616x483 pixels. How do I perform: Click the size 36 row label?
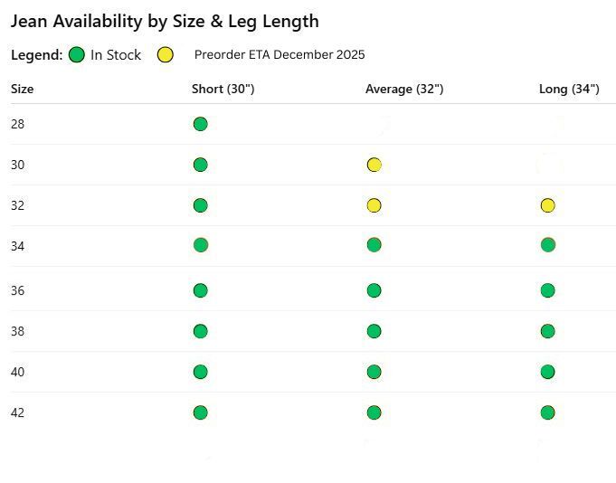18,290
